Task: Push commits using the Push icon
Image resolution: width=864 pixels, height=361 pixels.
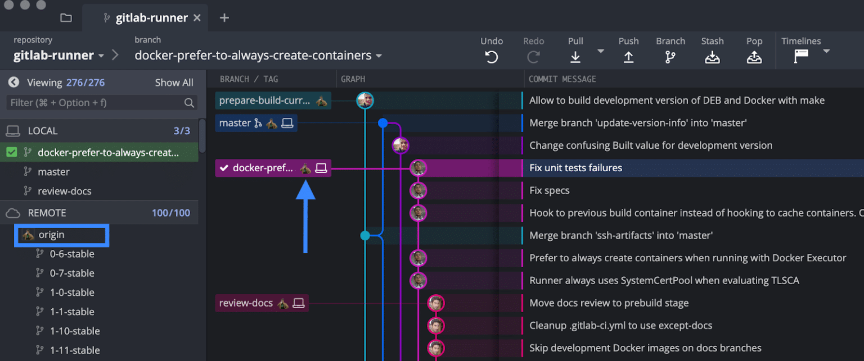Action: (628, 57)
